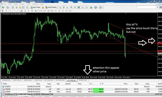162x97 pixels.
Task: Click the Zoom In magnifier icon
Action: (71, 7)
